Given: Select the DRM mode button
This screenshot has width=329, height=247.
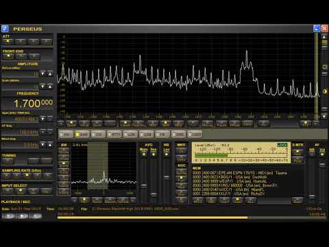Looking at the screenshot, I should 178,134.
